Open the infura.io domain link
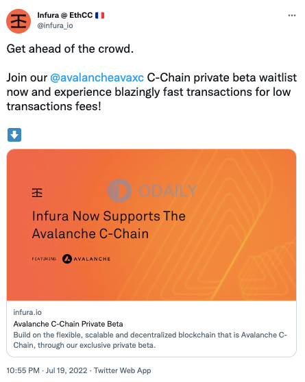305x382 pixels. coord(27,312)
